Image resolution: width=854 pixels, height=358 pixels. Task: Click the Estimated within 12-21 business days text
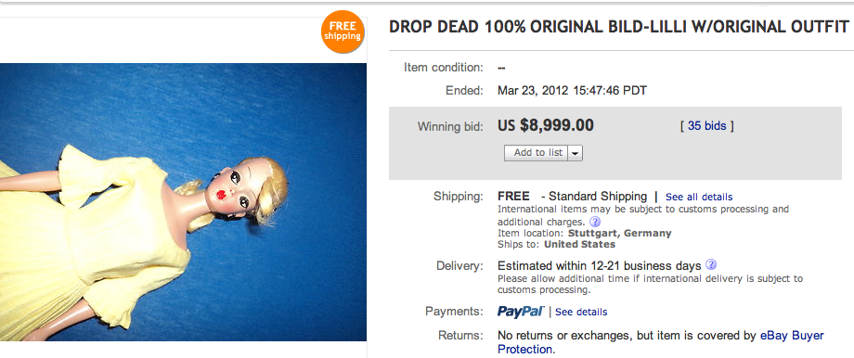(599, 266)
